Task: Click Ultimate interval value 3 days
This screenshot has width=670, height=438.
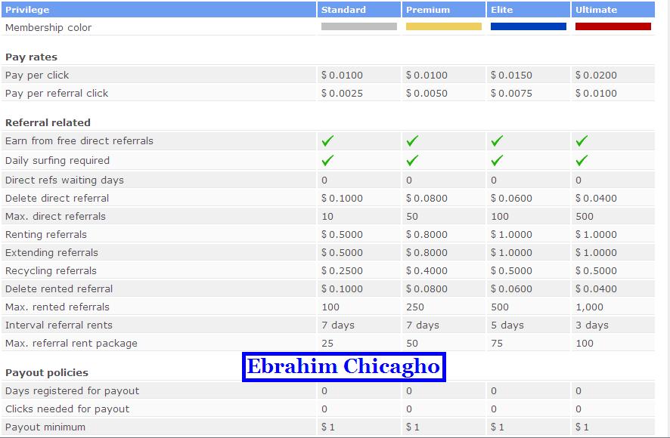Action: tap(592, 325)
